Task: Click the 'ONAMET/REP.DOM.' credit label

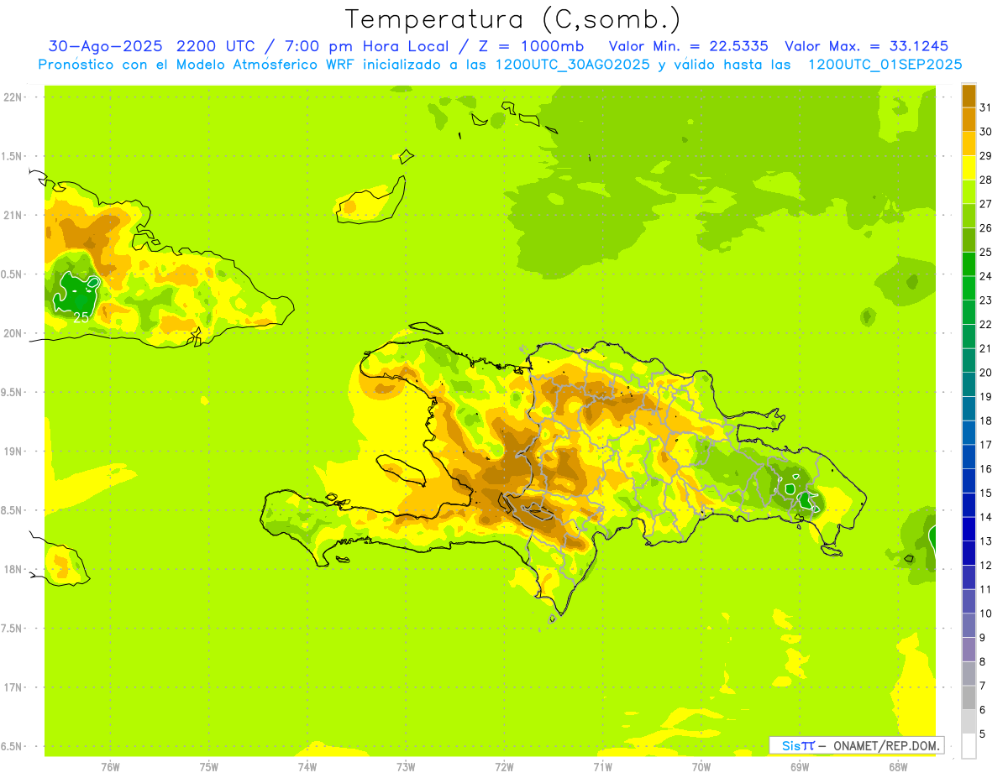Action: pyautogui.click(x=887, y=745)
